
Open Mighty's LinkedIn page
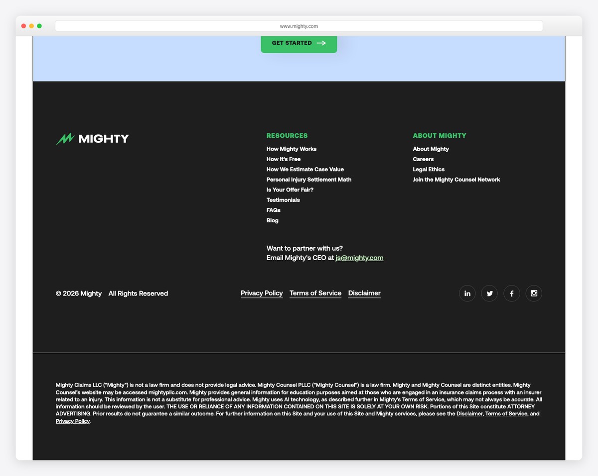pyautogui.click(x=467, y=293)
